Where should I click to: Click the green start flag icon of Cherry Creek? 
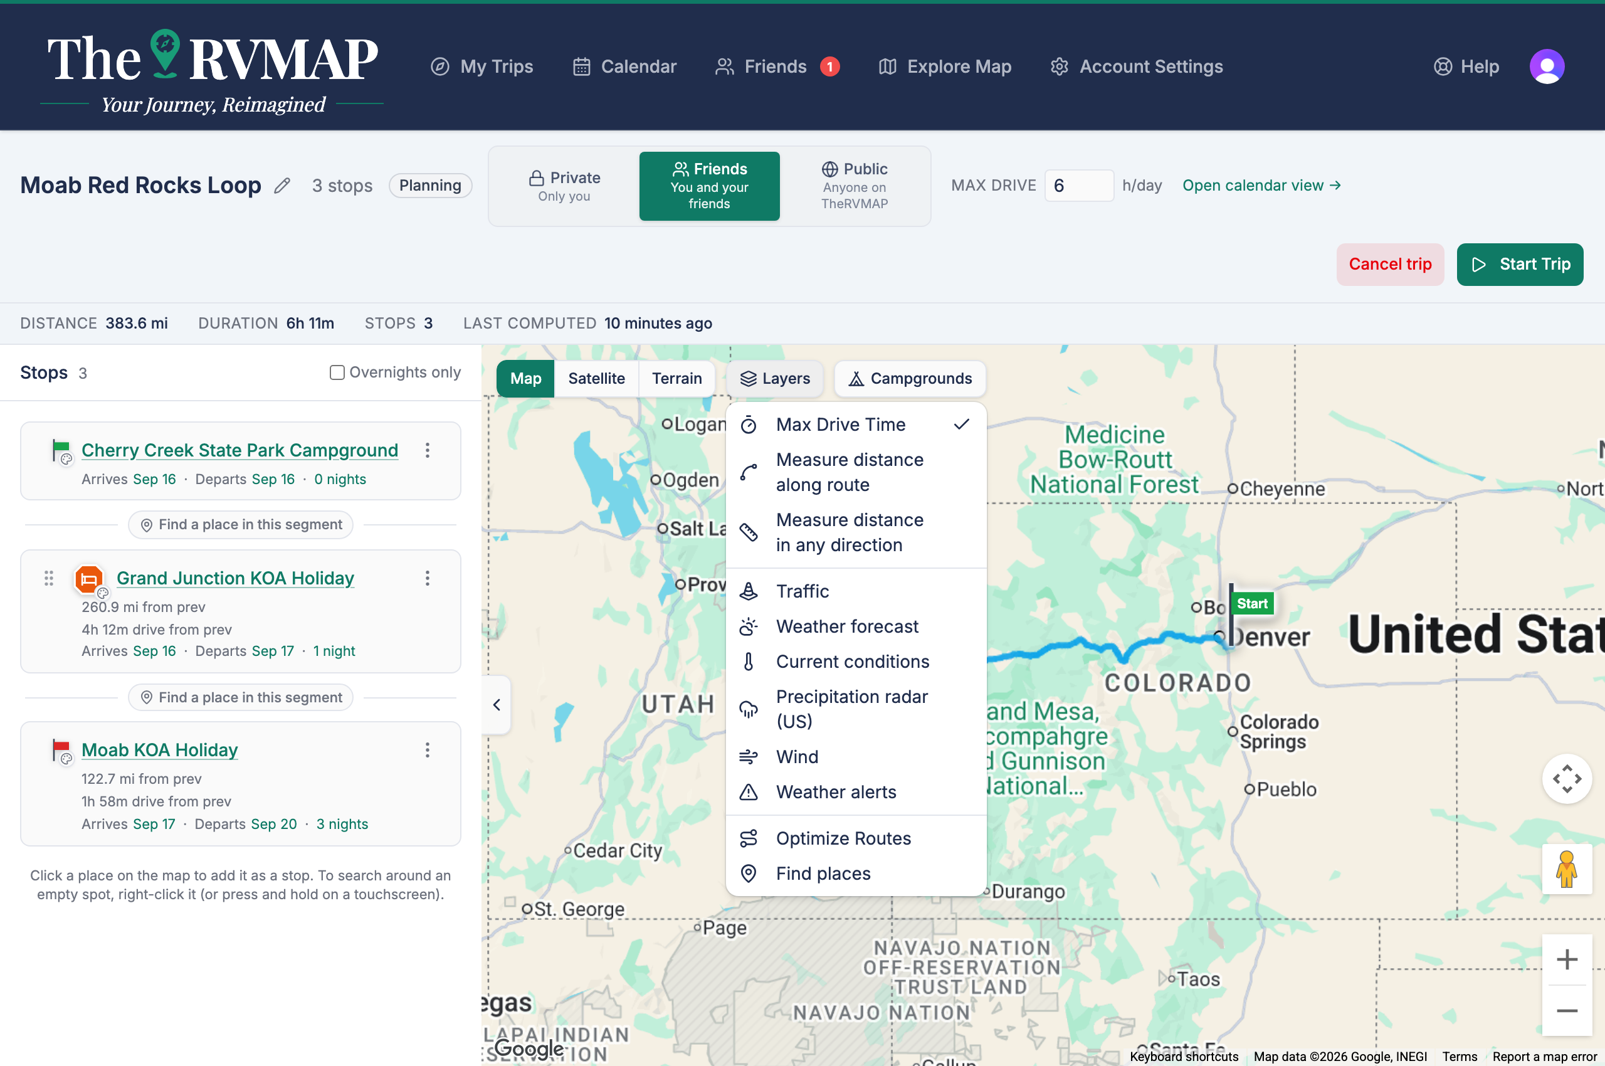pos(61,450)
